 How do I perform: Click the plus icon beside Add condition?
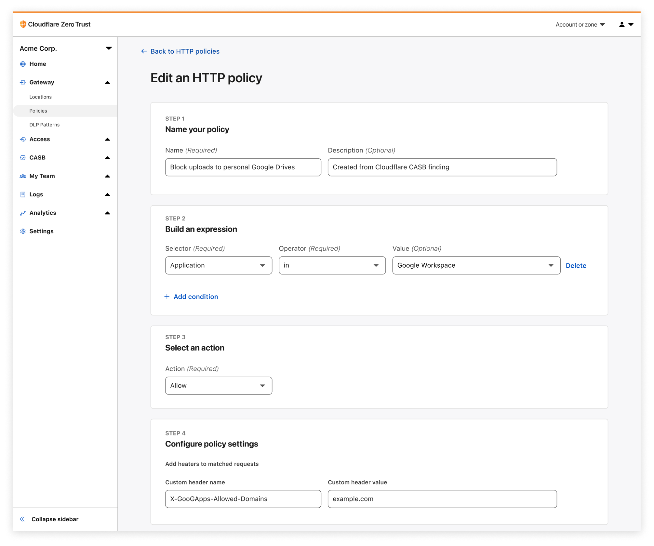(x=167, y=297)
